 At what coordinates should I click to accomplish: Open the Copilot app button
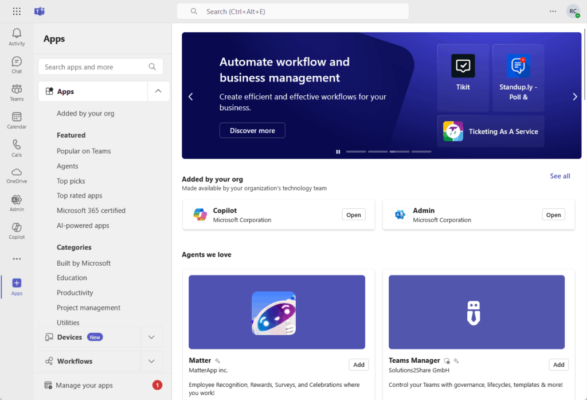353,215
